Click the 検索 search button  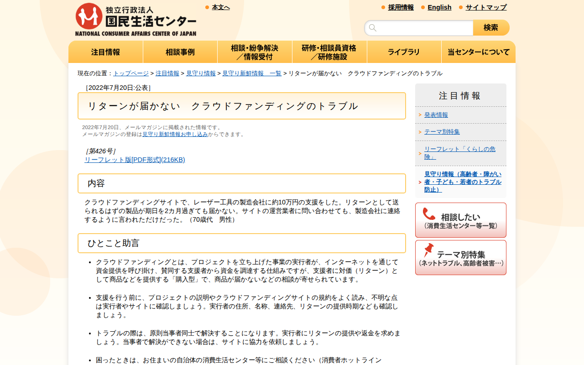click(491, 27)
